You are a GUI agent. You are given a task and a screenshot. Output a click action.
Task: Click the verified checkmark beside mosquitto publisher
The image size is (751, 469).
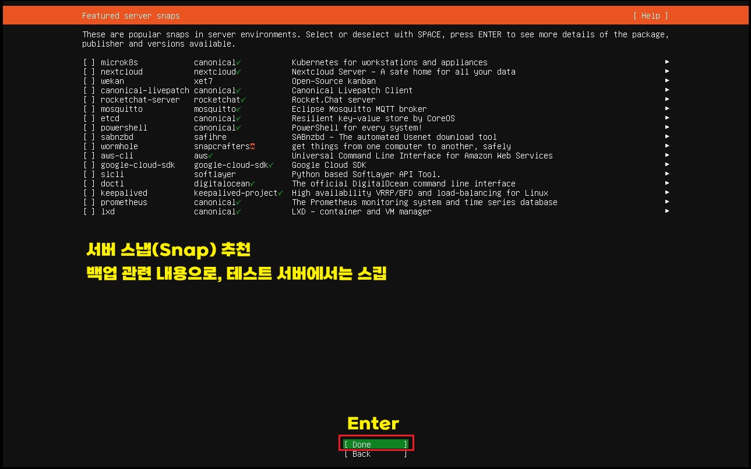pyautogui.click(x=239, y=109)
